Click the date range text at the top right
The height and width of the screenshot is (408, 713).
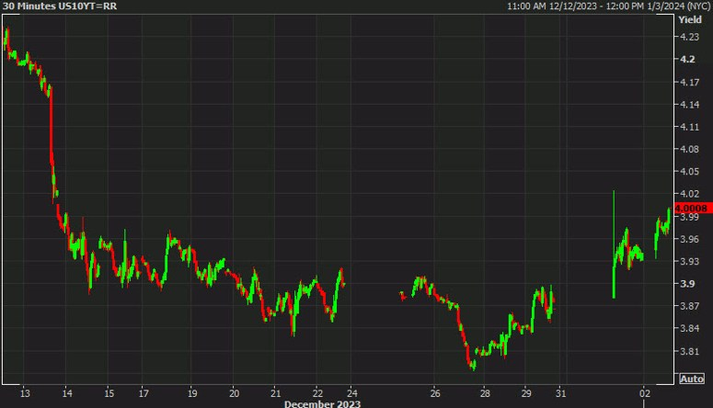coord(608,6)
